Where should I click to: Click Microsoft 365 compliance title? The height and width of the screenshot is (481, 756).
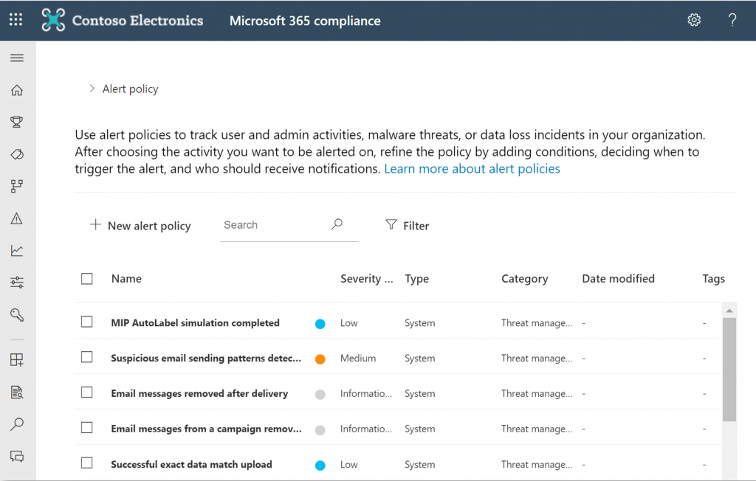[305, 21]
